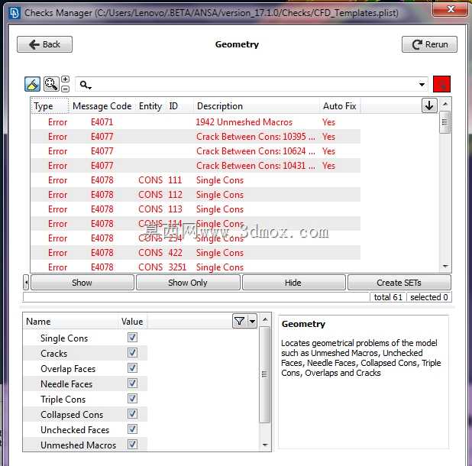The image size is (472, 466).
Task: Select the '1942 Unmeshed Macros' error row
Action: point(196,122)
